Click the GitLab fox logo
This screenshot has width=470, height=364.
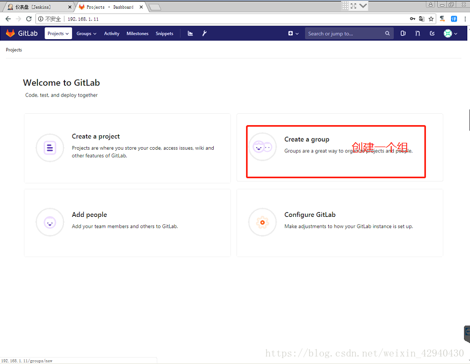(x=10, y=33)
